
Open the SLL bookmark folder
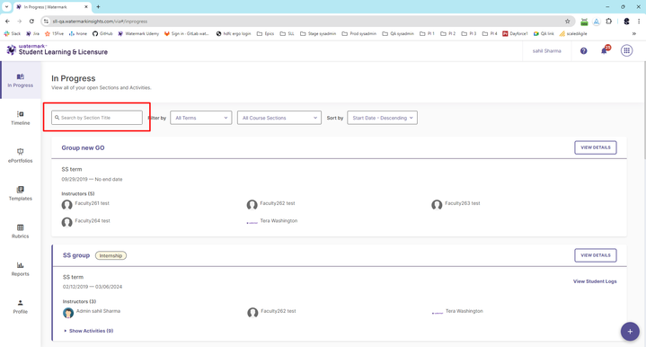click(x=287, y=34)
